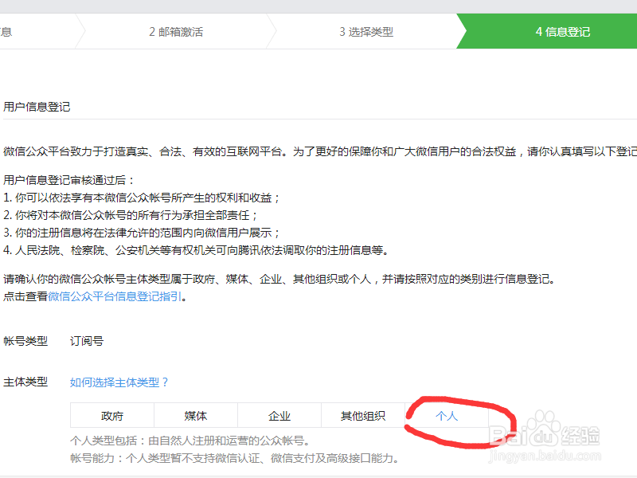The image size is (637, 478).
Task: Click the line starting 帐号能力
Action: tap(234, 458)
